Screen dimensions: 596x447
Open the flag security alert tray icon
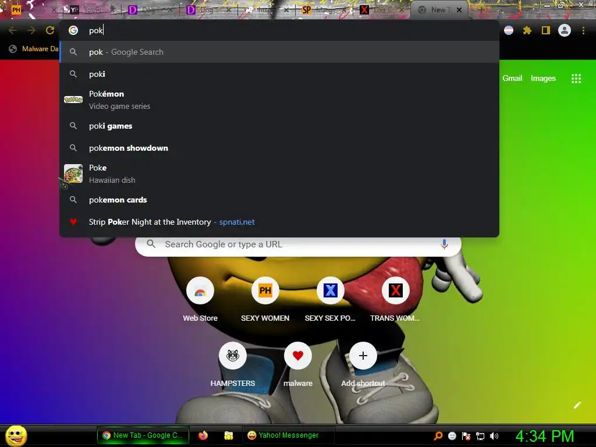[466, 436]
